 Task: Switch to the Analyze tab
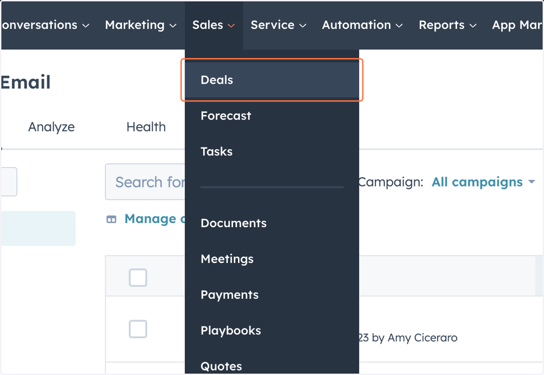[x=51, y=127]
